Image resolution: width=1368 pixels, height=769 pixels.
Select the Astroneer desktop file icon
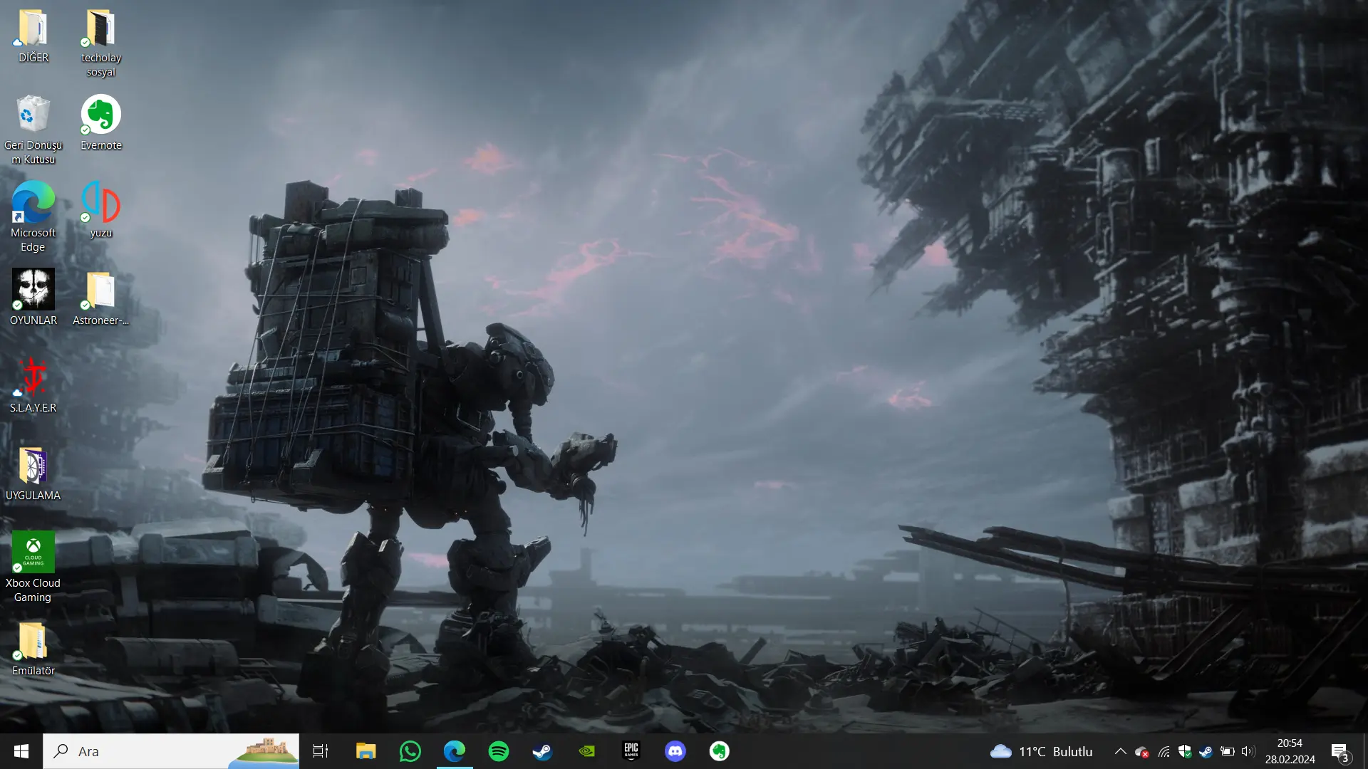tap(100, 298)
